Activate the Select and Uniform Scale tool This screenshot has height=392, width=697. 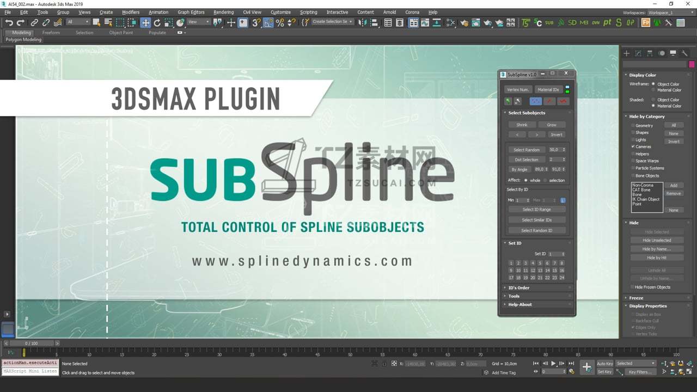[x=169, y=22]
